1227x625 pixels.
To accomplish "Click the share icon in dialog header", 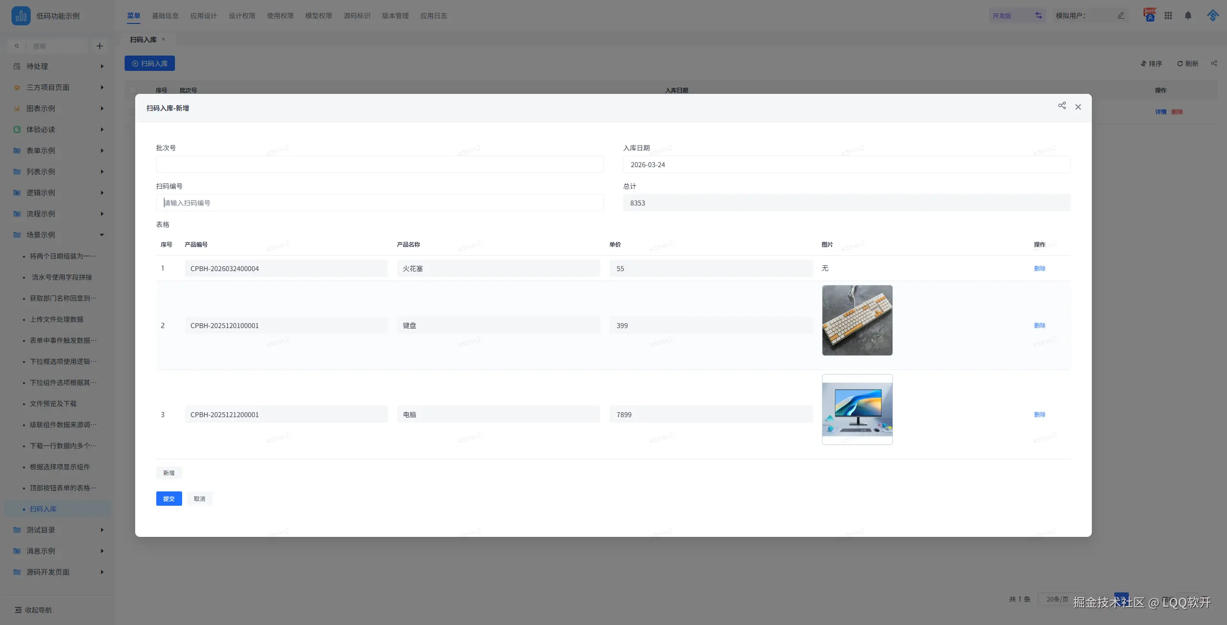I will tap(1062, 106).
